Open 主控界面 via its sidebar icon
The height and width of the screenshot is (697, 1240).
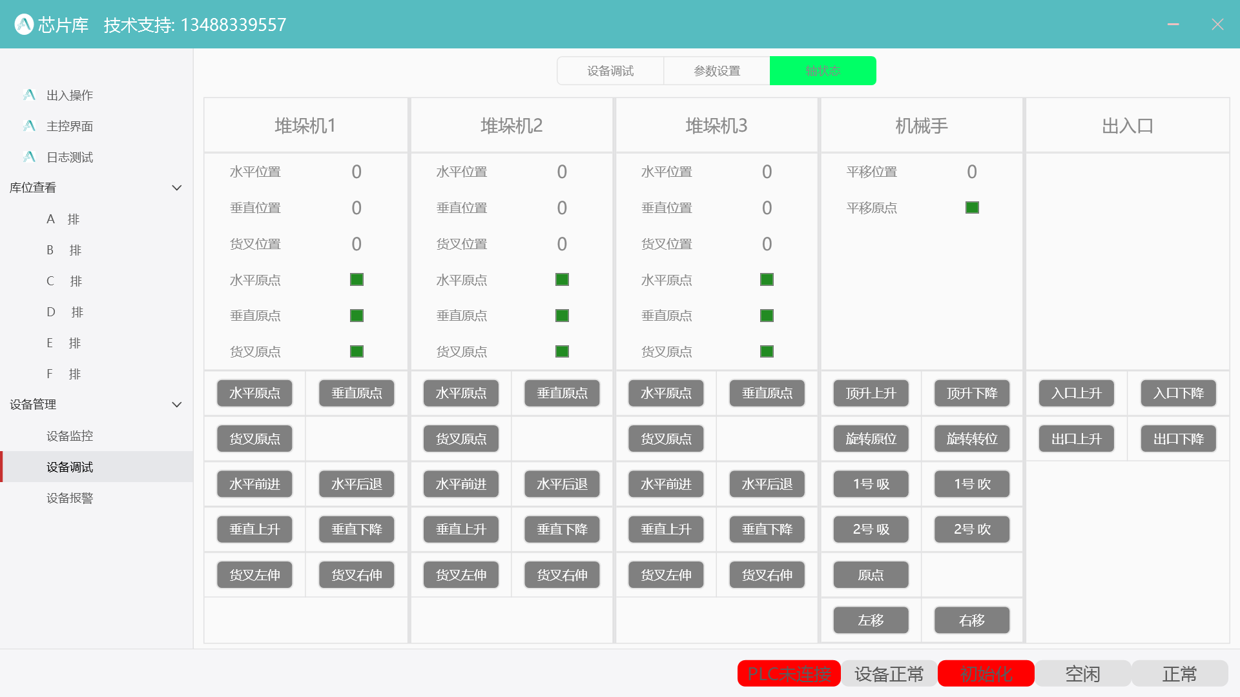click(28, 126)
